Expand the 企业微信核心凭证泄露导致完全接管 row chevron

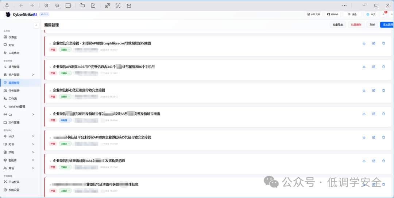pyautogui.click(x=50, y=91)
